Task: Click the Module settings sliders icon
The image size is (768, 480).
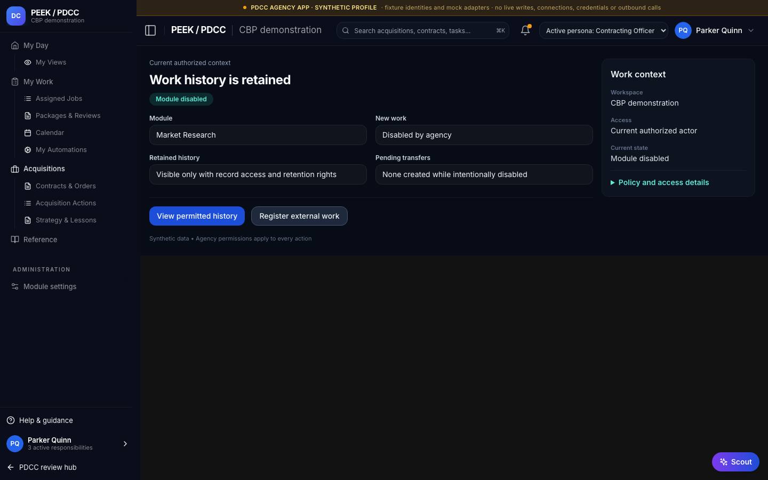Action: (15, 286)
